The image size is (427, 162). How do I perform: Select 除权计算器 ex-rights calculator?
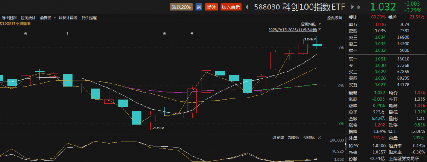pos(68,17)
